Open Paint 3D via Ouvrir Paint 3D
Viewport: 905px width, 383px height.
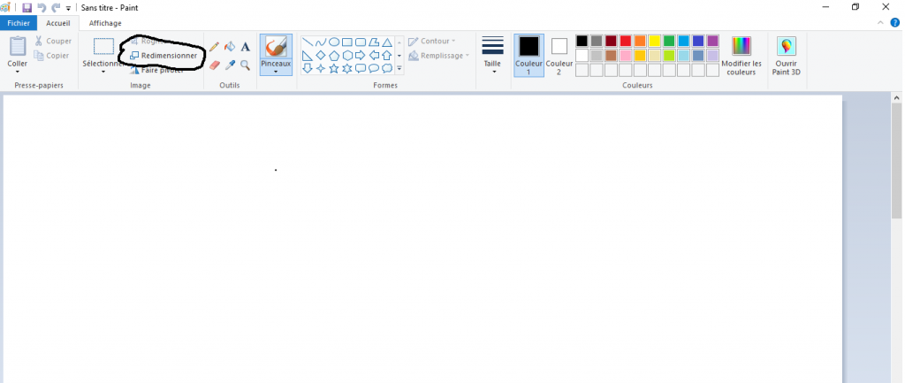tap(786, 56)
